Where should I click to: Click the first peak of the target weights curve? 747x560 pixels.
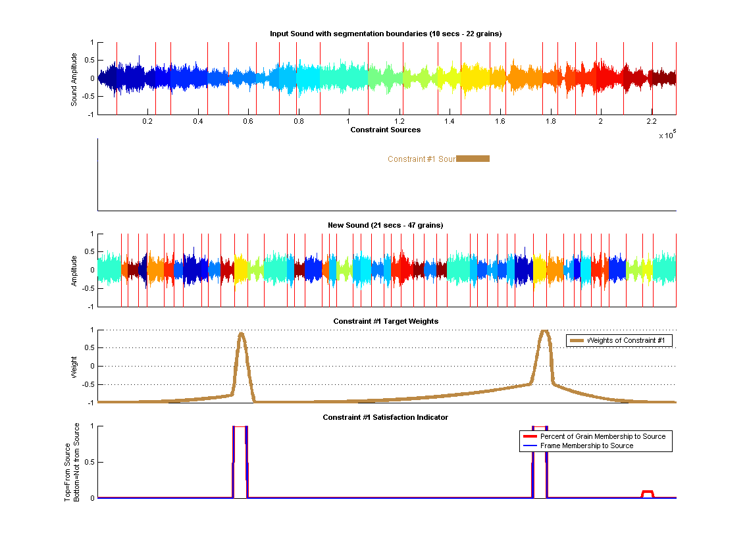[x=241, y=334]
